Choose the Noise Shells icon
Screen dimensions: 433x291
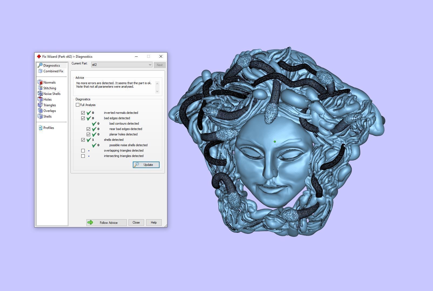click(x=40, y=94)
